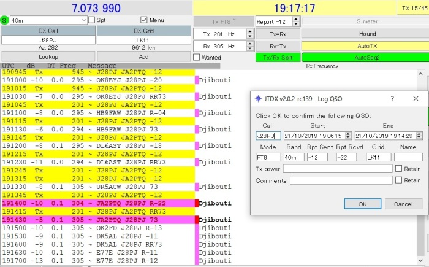The image size is (429, 267).
Task: Click the Call field in Log QSO dialog
Action: (x=268, y=136)
